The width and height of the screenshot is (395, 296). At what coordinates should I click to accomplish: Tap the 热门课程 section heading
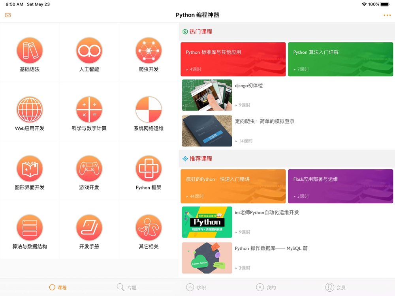pos(201,32)
